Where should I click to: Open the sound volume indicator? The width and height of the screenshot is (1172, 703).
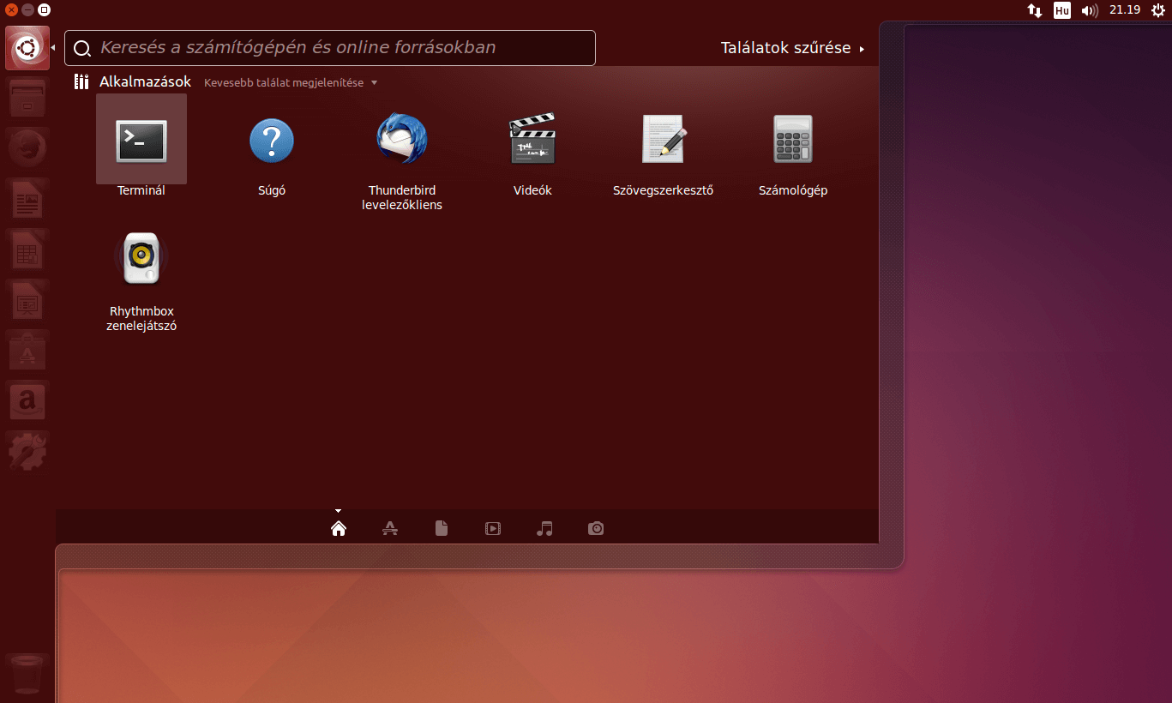point(1090,10)
